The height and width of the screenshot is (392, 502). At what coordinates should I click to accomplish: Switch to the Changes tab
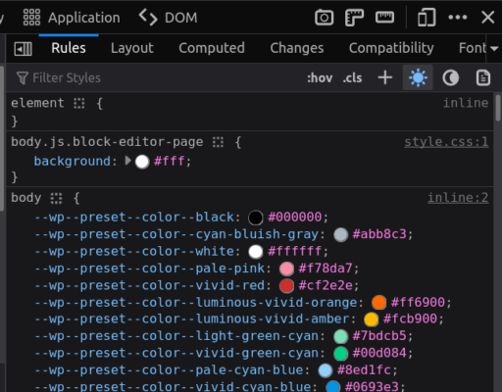coord(297,48)
